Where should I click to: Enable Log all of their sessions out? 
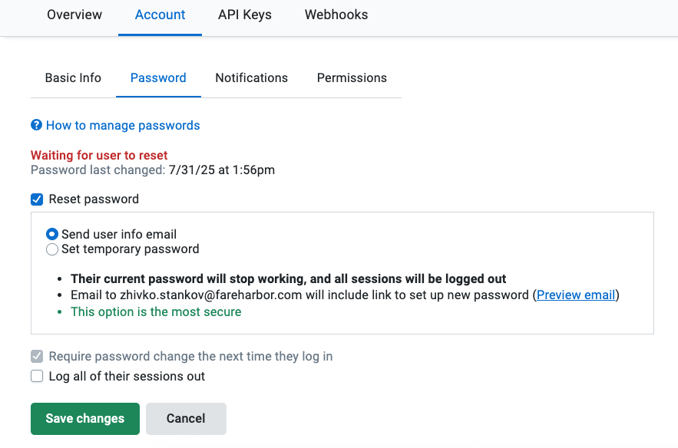37,377
